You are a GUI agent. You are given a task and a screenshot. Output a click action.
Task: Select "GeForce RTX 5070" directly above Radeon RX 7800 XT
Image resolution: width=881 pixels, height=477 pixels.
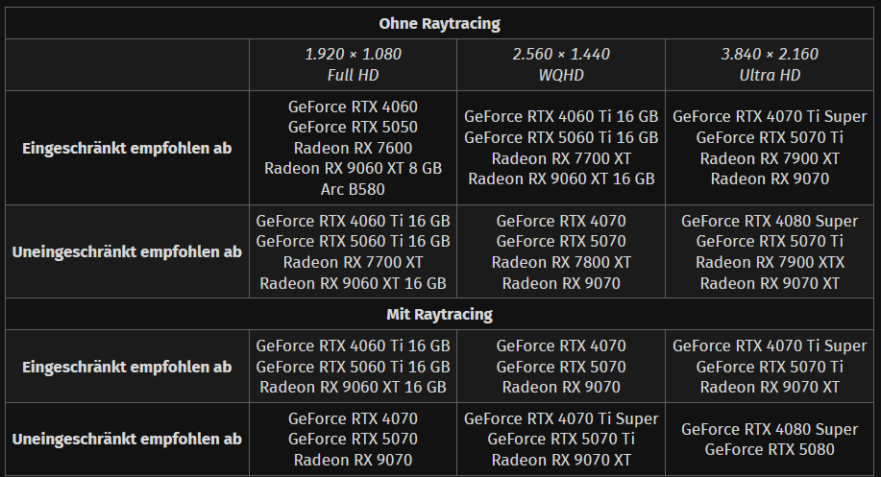click(561, 241)
